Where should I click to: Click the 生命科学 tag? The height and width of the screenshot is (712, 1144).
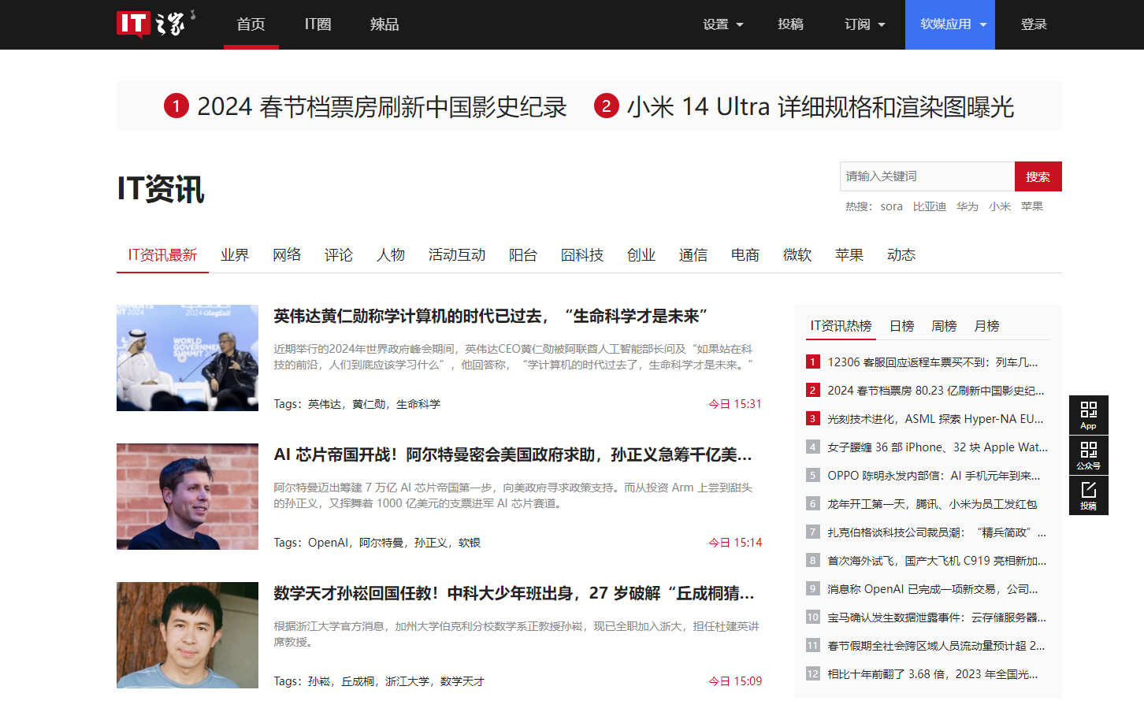click(x=418, y=404)
